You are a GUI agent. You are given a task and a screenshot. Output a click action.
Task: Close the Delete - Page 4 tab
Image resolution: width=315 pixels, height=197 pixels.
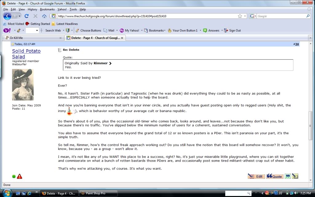tap(122, 38)
